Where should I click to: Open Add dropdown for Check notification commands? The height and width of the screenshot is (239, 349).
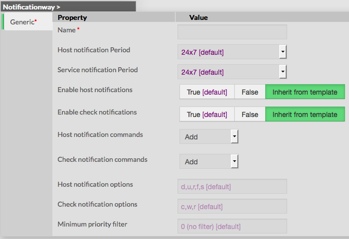[209, 161]
